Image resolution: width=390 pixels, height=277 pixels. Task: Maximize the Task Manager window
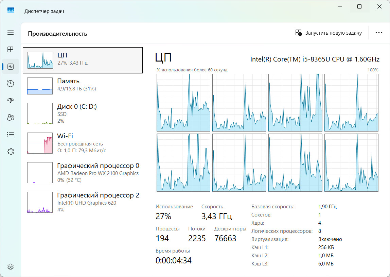359,6
